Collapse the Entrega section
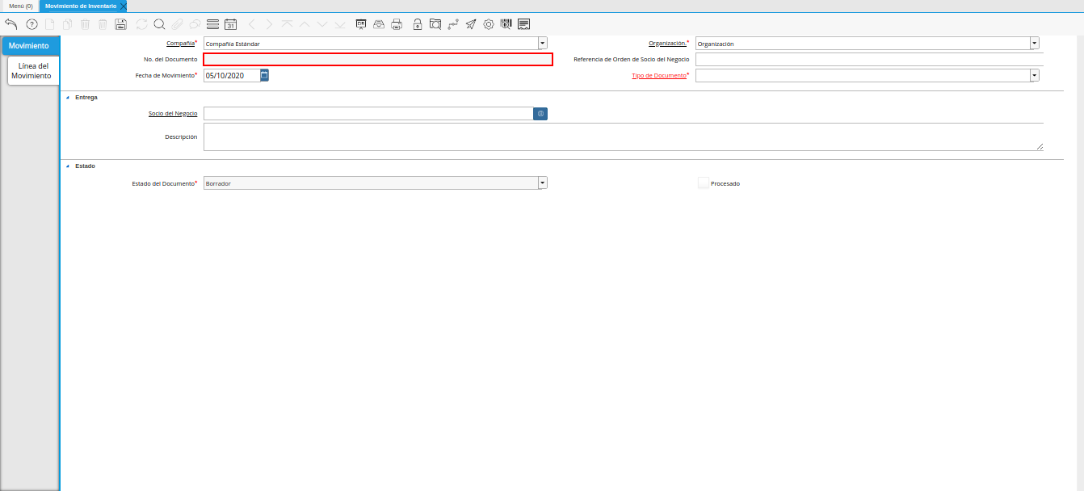Viewport: 1084px width, 491px height. tap(67, 97)
